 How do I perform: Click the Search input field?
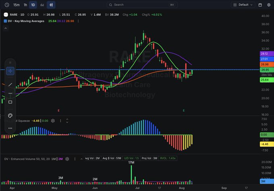pos(142,5)
